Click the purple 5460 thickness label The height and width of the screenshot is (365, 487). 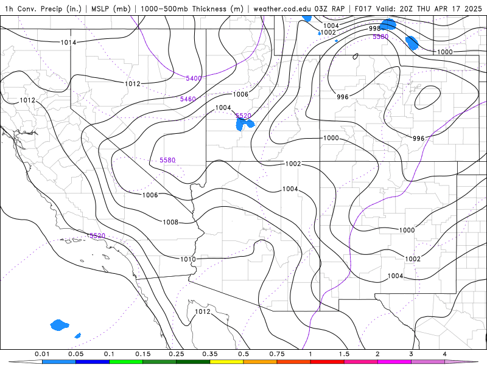188,99
